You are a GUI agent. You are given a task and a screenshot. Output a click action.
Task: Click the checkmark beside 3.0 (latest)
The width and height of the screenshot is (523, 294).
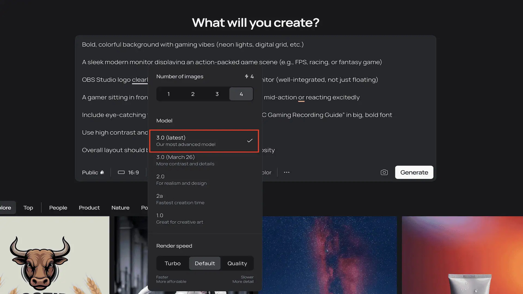[x=250, y=141]
